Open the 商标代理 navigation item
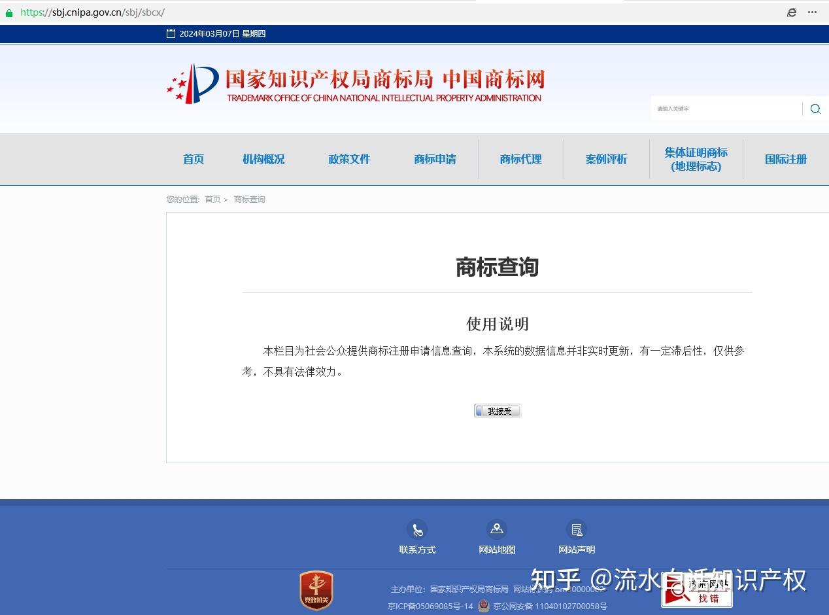Viewport: 829px width, 615px height. [x=521, y=159]
